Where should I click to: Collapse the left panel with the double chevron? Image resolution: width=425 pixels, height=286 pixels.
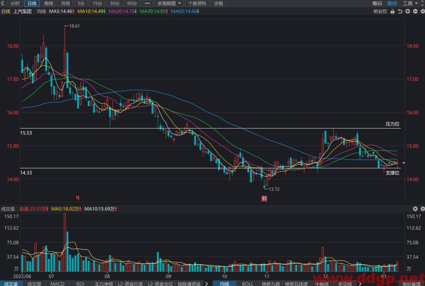pos(3,3)
